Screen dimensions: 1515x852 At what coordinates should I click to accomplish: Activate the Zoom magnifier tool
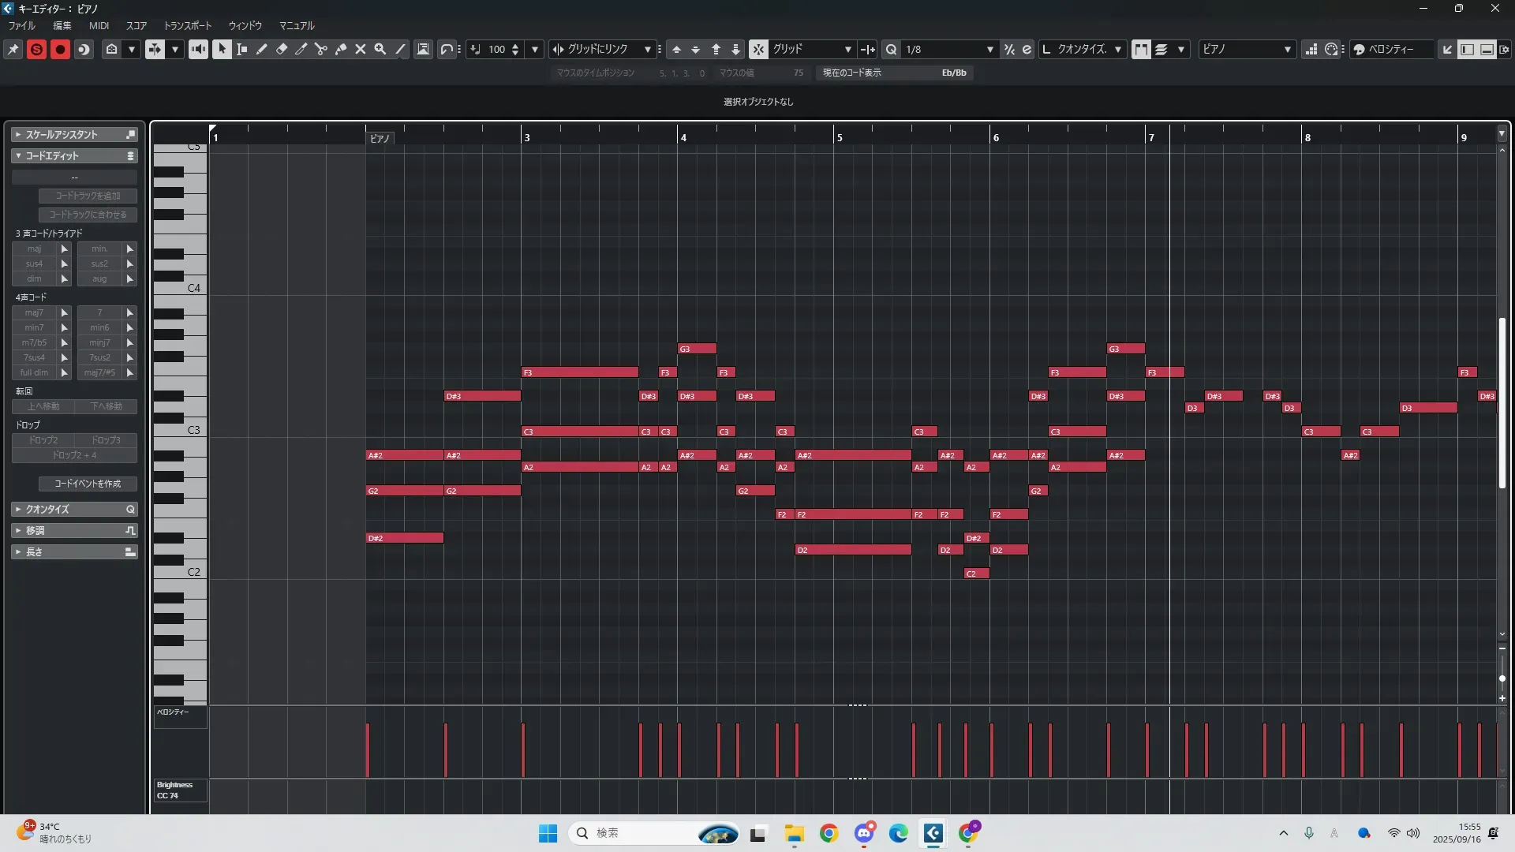[x=380, y=49]
